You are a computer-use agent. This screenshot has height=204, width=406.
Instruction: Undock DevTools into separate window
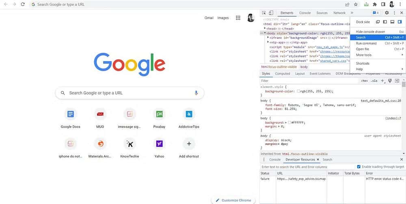[x=378, y=22]
